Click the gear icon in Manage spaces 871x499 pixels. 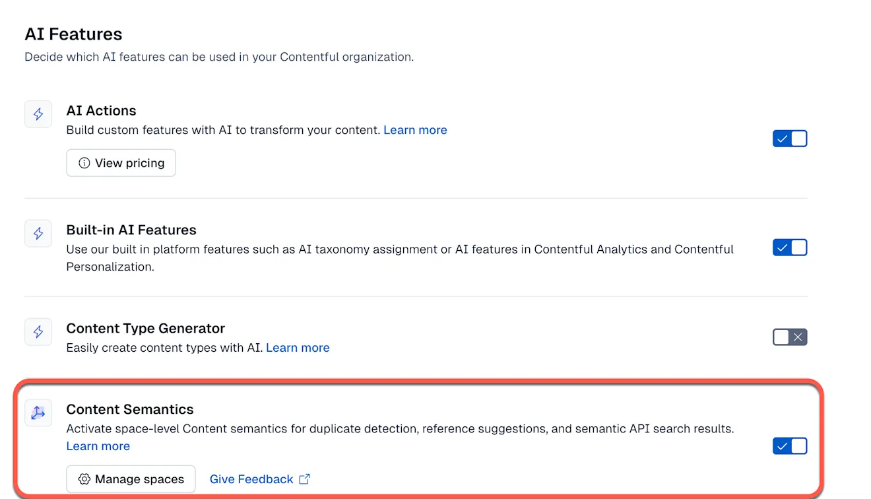(84, 479)
